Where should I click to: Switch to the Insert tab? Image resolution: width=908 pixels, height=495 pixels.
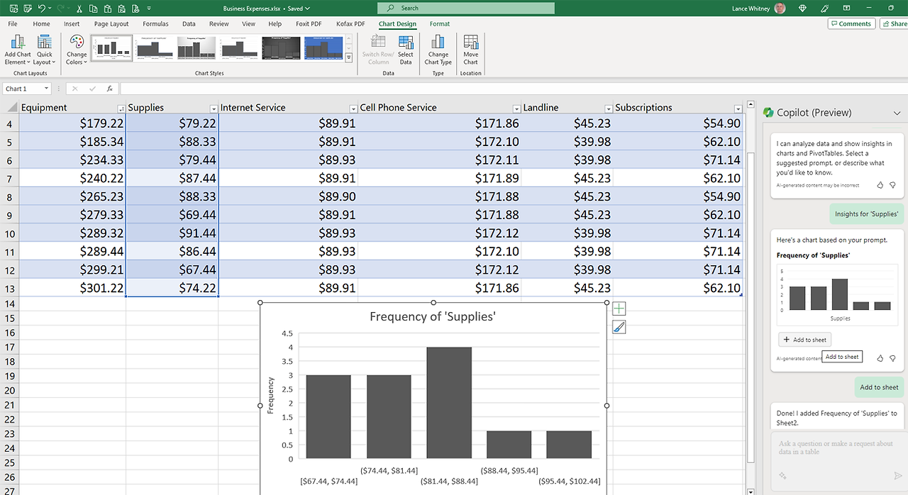[x=72, y=23]
